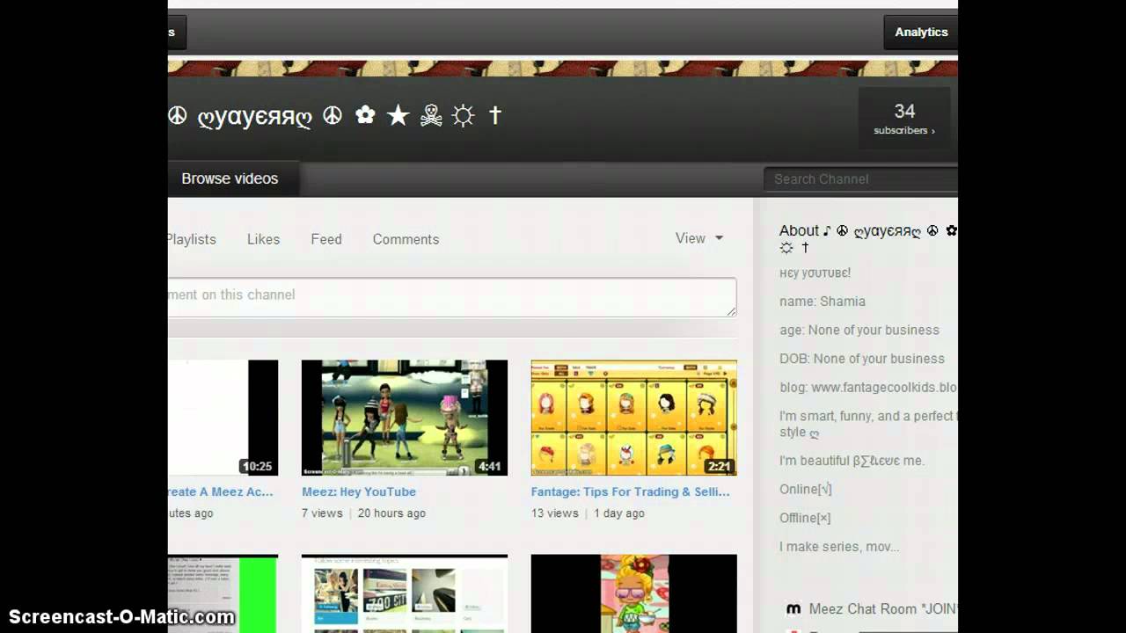Viewport: 1126px width, 633px height.
Task: Click the '13 views' text
Action: [x=555, y=513]
